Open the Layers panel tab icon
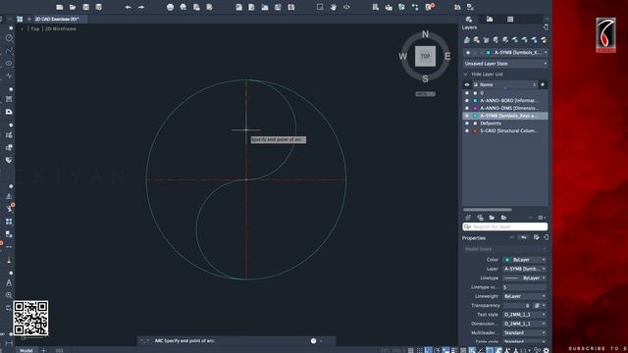Viewport: 628px width, 353px height. coord(469,20)
